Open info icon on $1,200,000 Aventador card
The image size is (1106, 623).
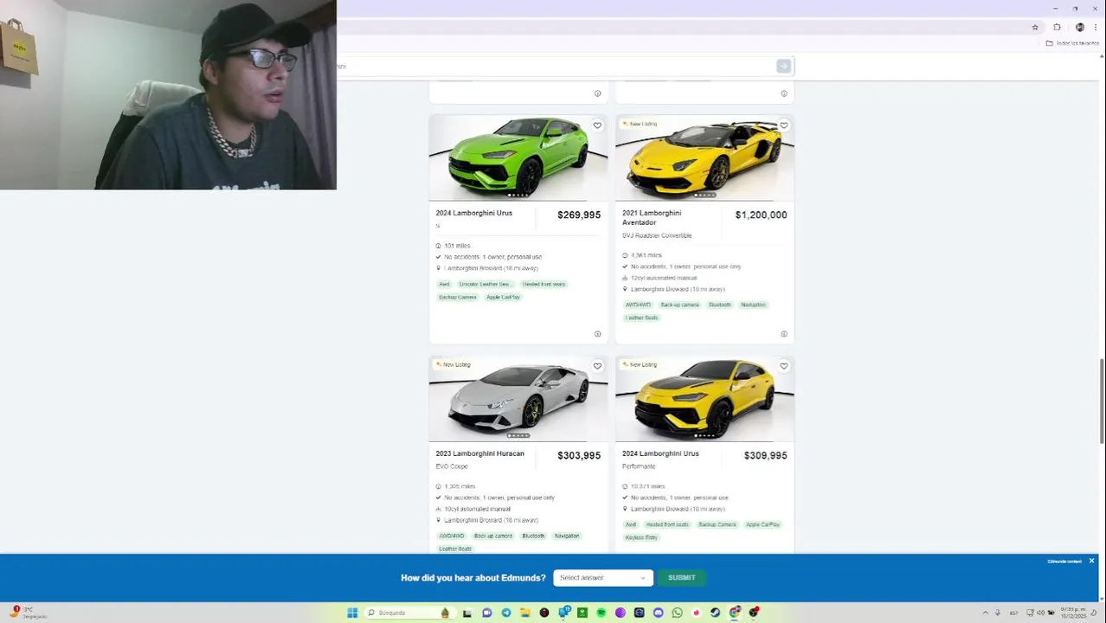click(784, 334)
